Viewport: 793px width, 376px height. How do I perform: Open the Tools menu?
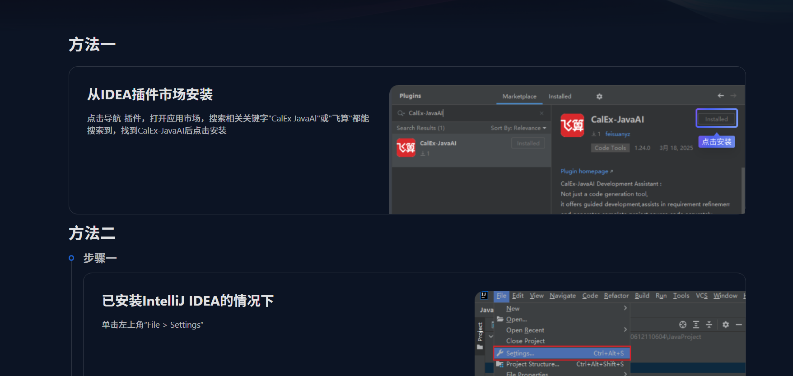click(x=681, y=296)
